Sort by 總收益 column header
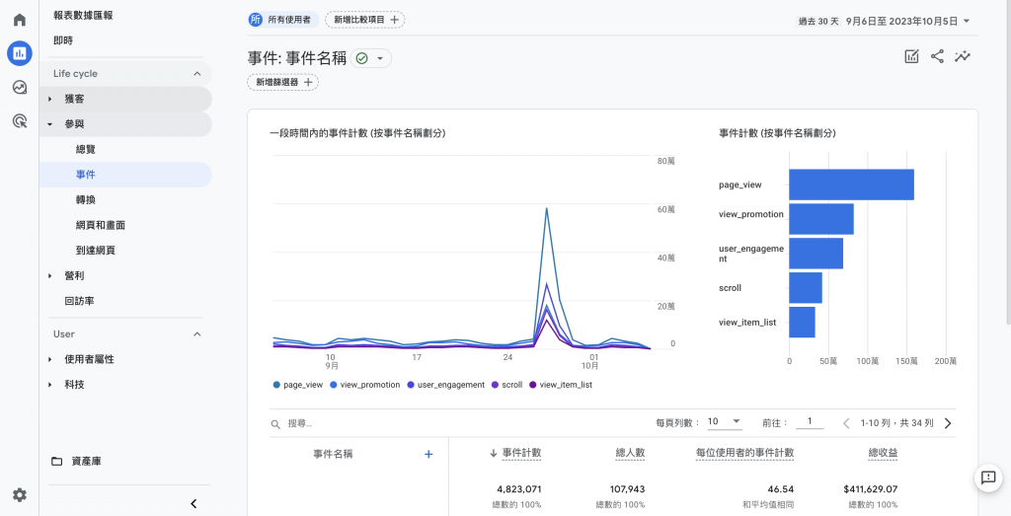The width and height of the screenshot is (1011, 516). (883, 454)
